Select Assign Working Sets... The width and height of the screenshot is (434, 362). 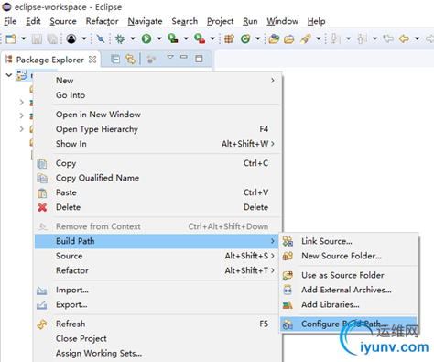click(157, 353)
